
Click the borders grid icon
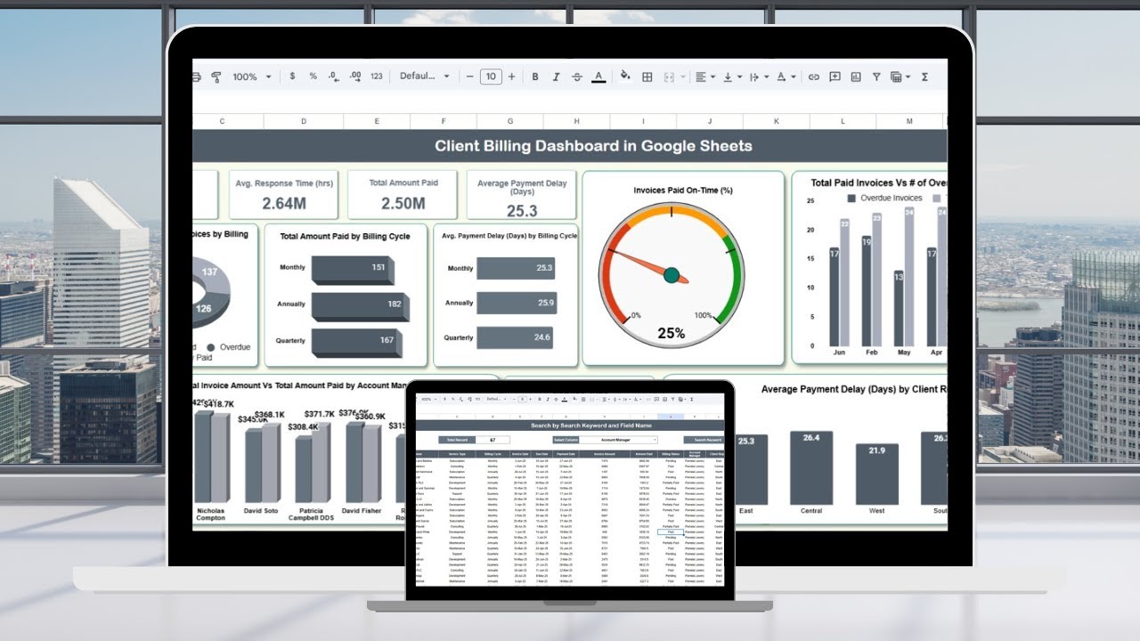(647, 77)
